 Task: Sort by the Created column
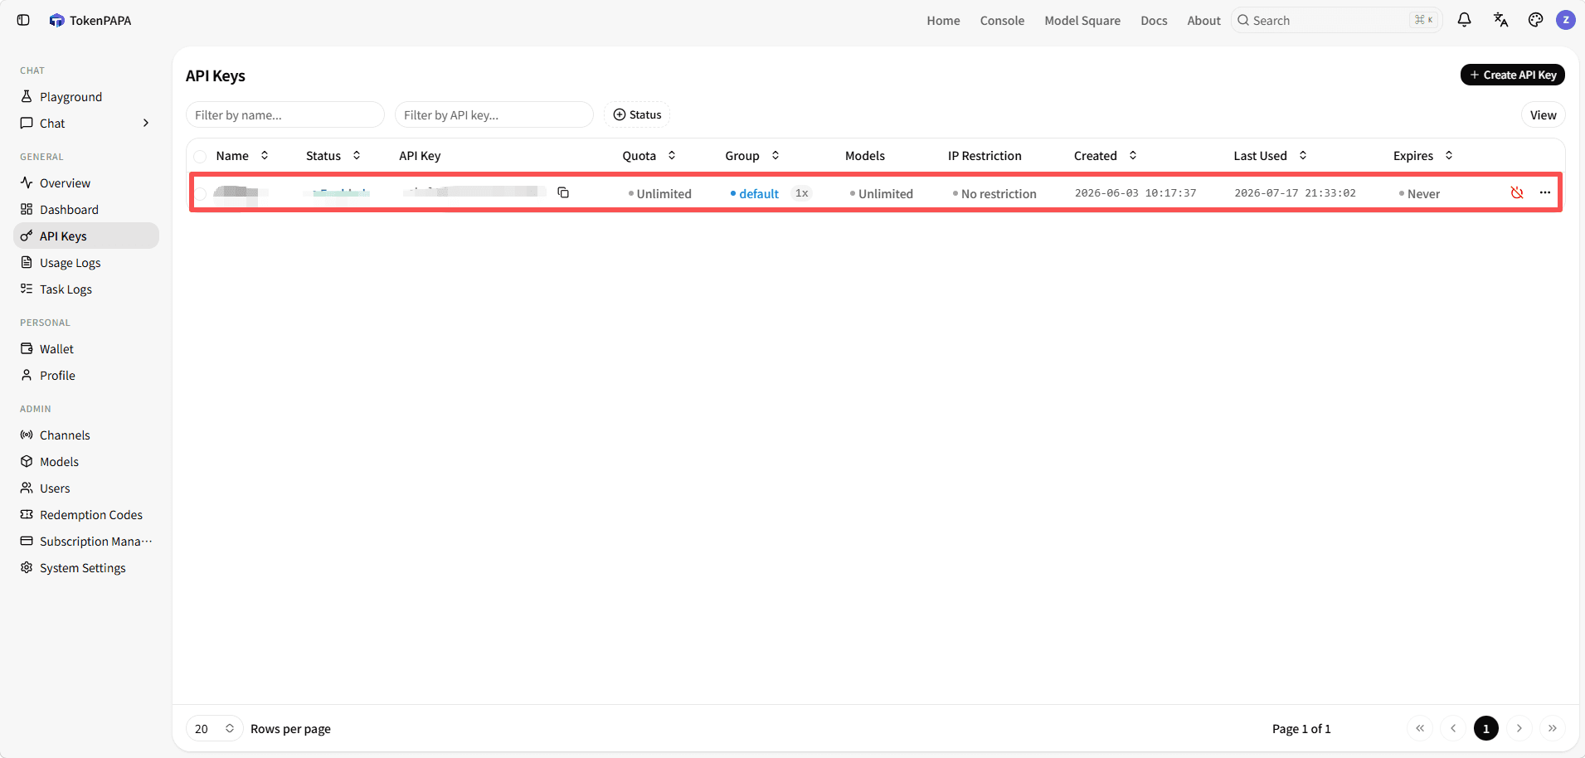tap(1105, 156)
